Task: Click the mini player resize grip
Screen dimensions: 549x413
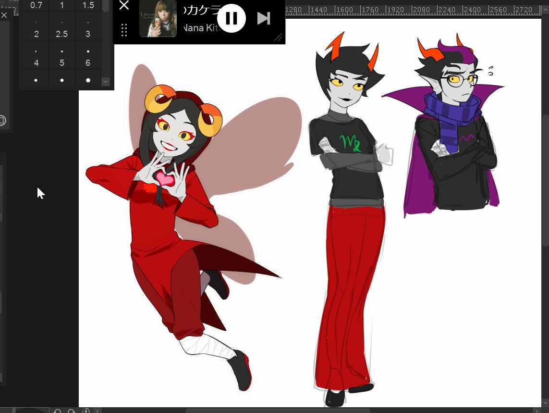Action: [278, 37]
